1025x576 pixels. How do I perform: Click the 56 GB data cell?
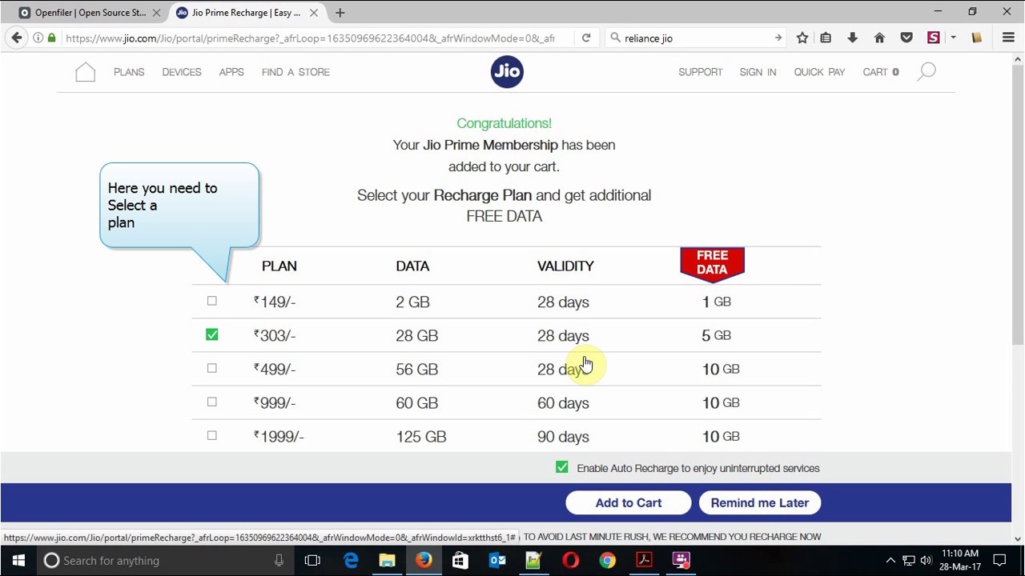click(x=416, y=369)
